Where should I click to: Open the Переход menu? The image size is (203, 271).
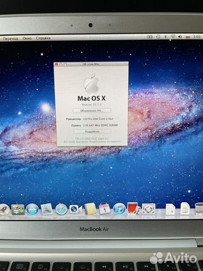[11, 39]
